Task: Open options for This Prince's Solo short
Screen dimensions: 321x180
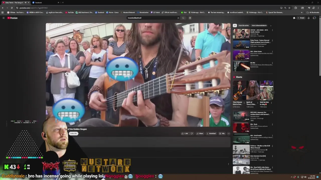Action: click(244, 102)
